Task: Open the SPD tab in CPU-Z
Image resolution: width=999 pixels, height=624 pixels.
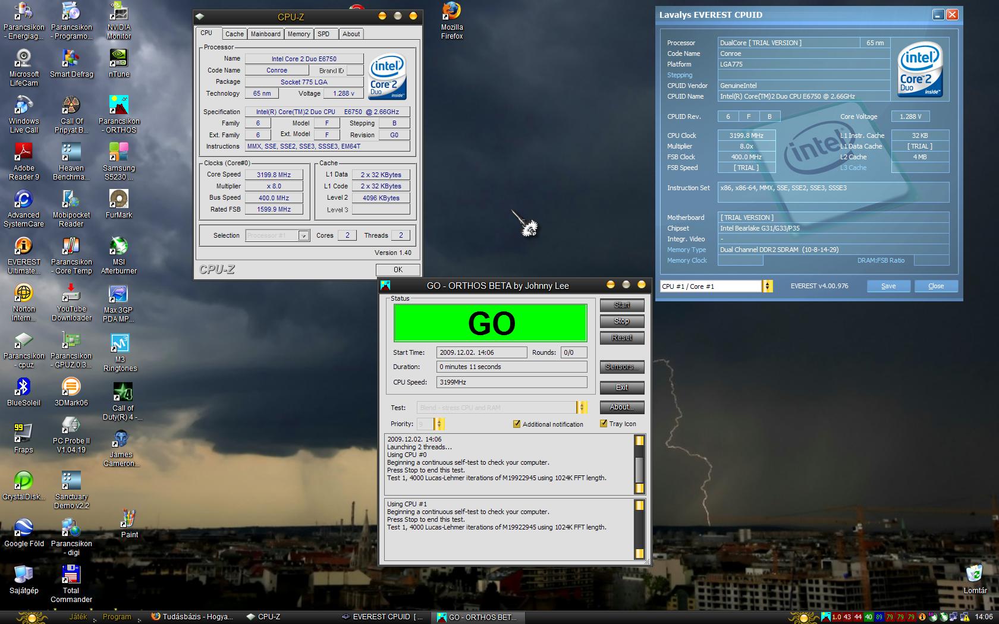Action: (x=324, y=34)
